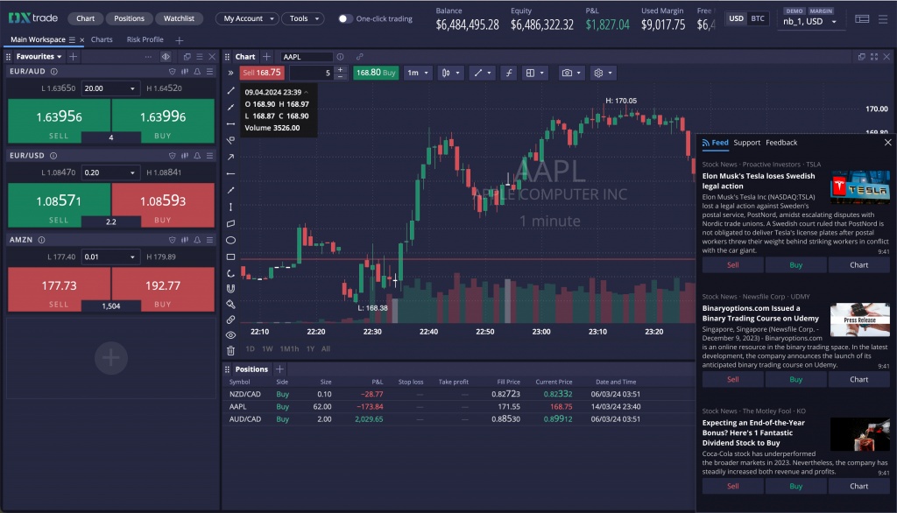Switch currency display to USD
This screenshot has height=513, width=897.
pos(736,18)
